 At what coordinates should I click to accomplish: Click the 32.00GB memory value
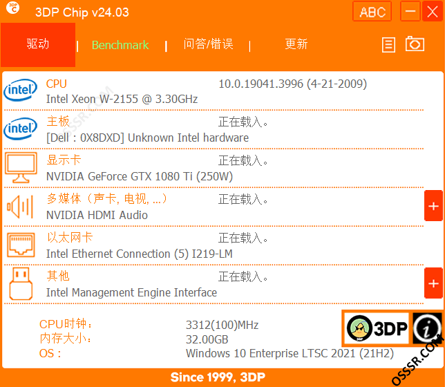[207, 339]
